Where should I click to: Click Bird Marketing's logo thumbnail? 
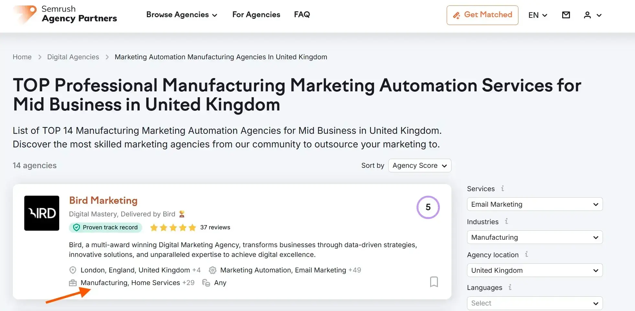[x=42, y=213]
